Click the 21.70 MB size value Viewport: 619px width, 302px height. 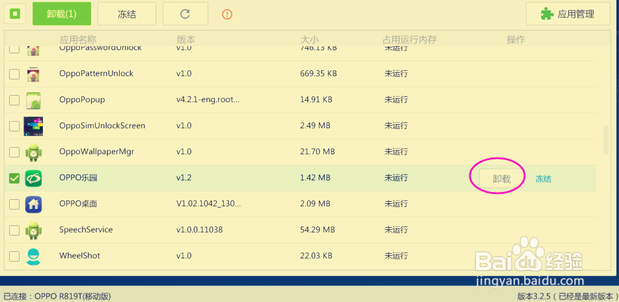pyautogui.click(x=318, y=152)
